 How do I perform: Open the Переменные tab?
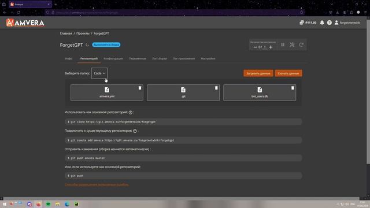click(138, 58)
